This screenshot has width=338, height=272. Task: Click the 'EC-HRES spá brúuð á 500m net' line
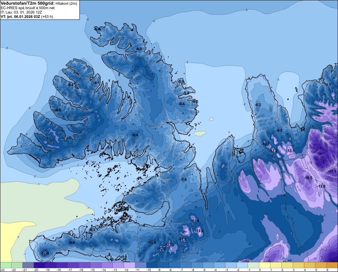point(28,8)
